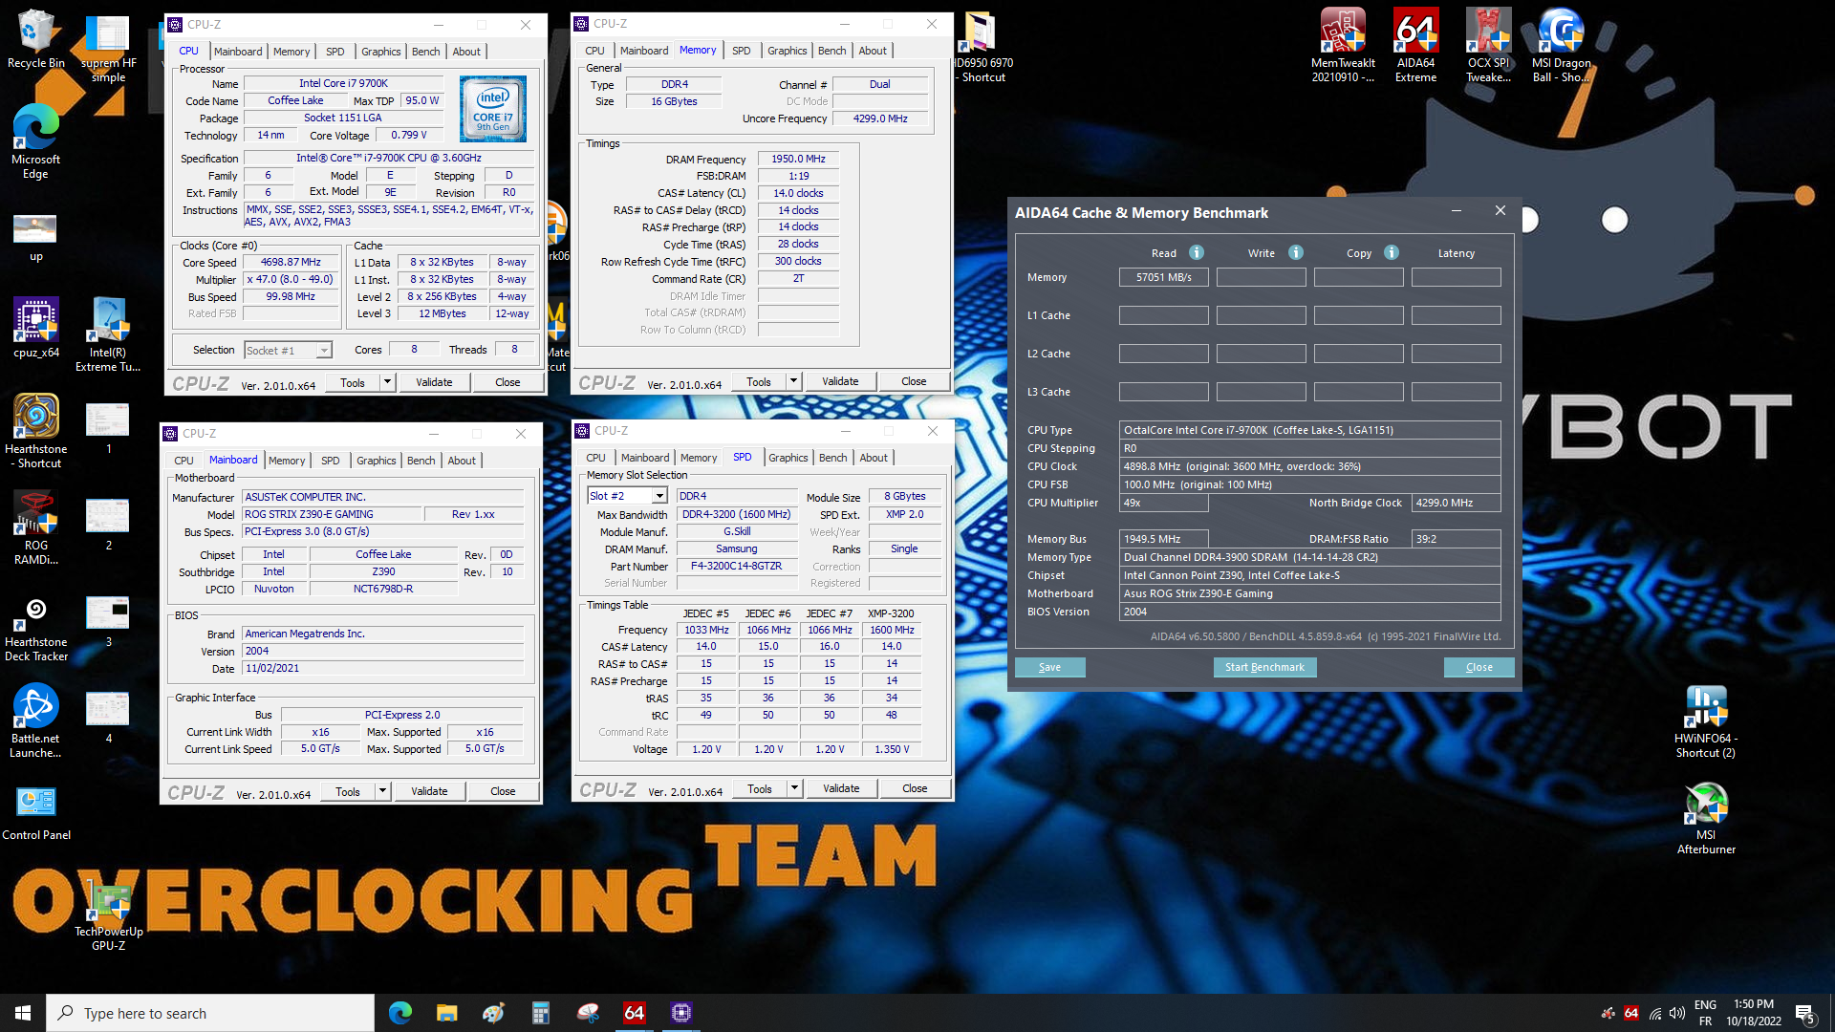
Task: Click Validate in the CPU tab window
Action: (x=434, y=382)
